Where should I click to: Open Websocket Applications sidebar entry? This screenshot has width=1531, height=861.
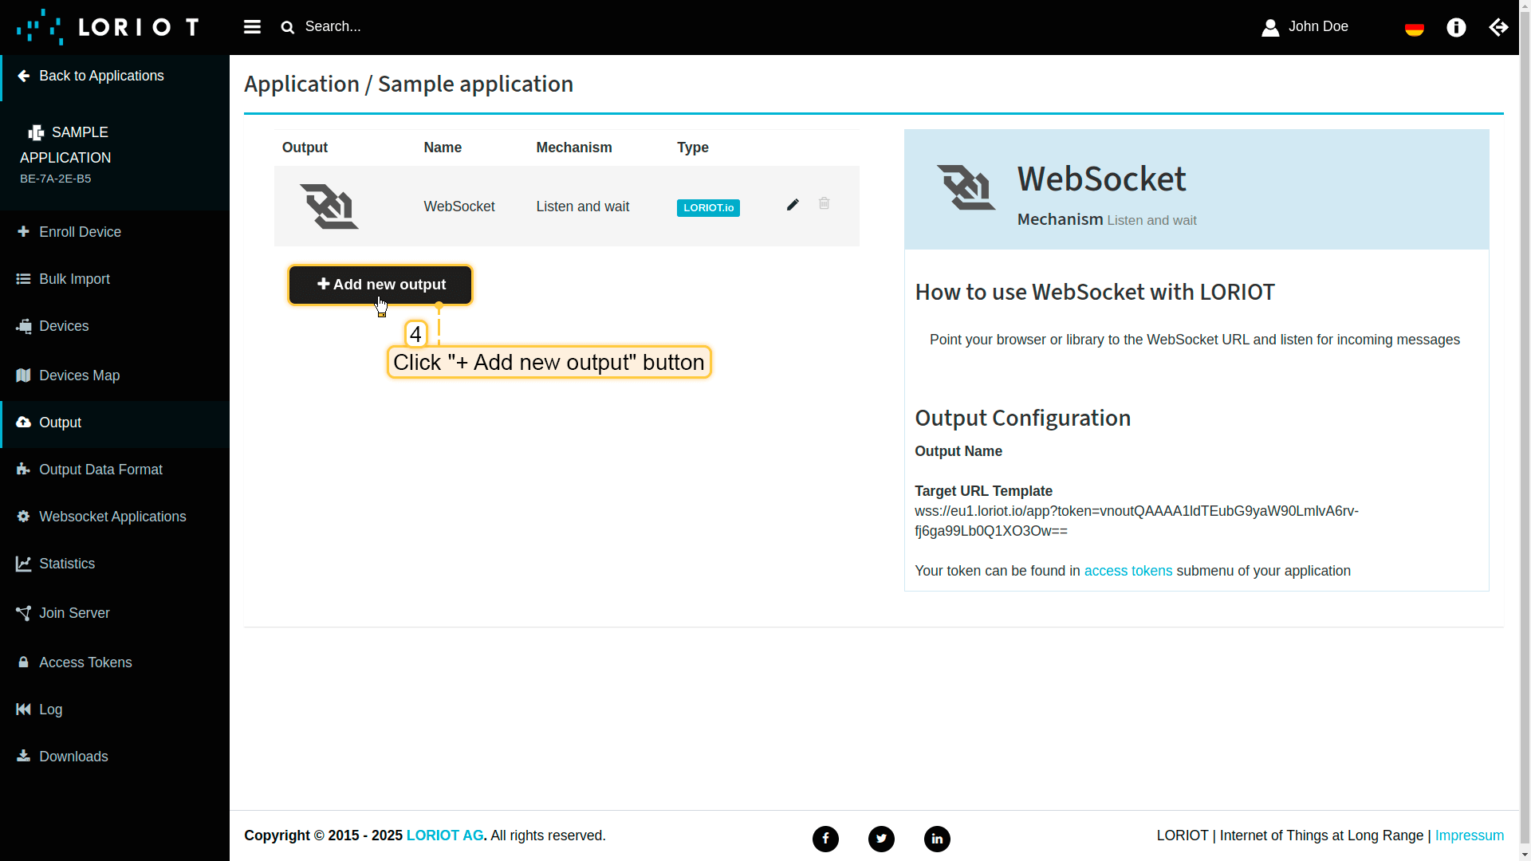point(112,517)
